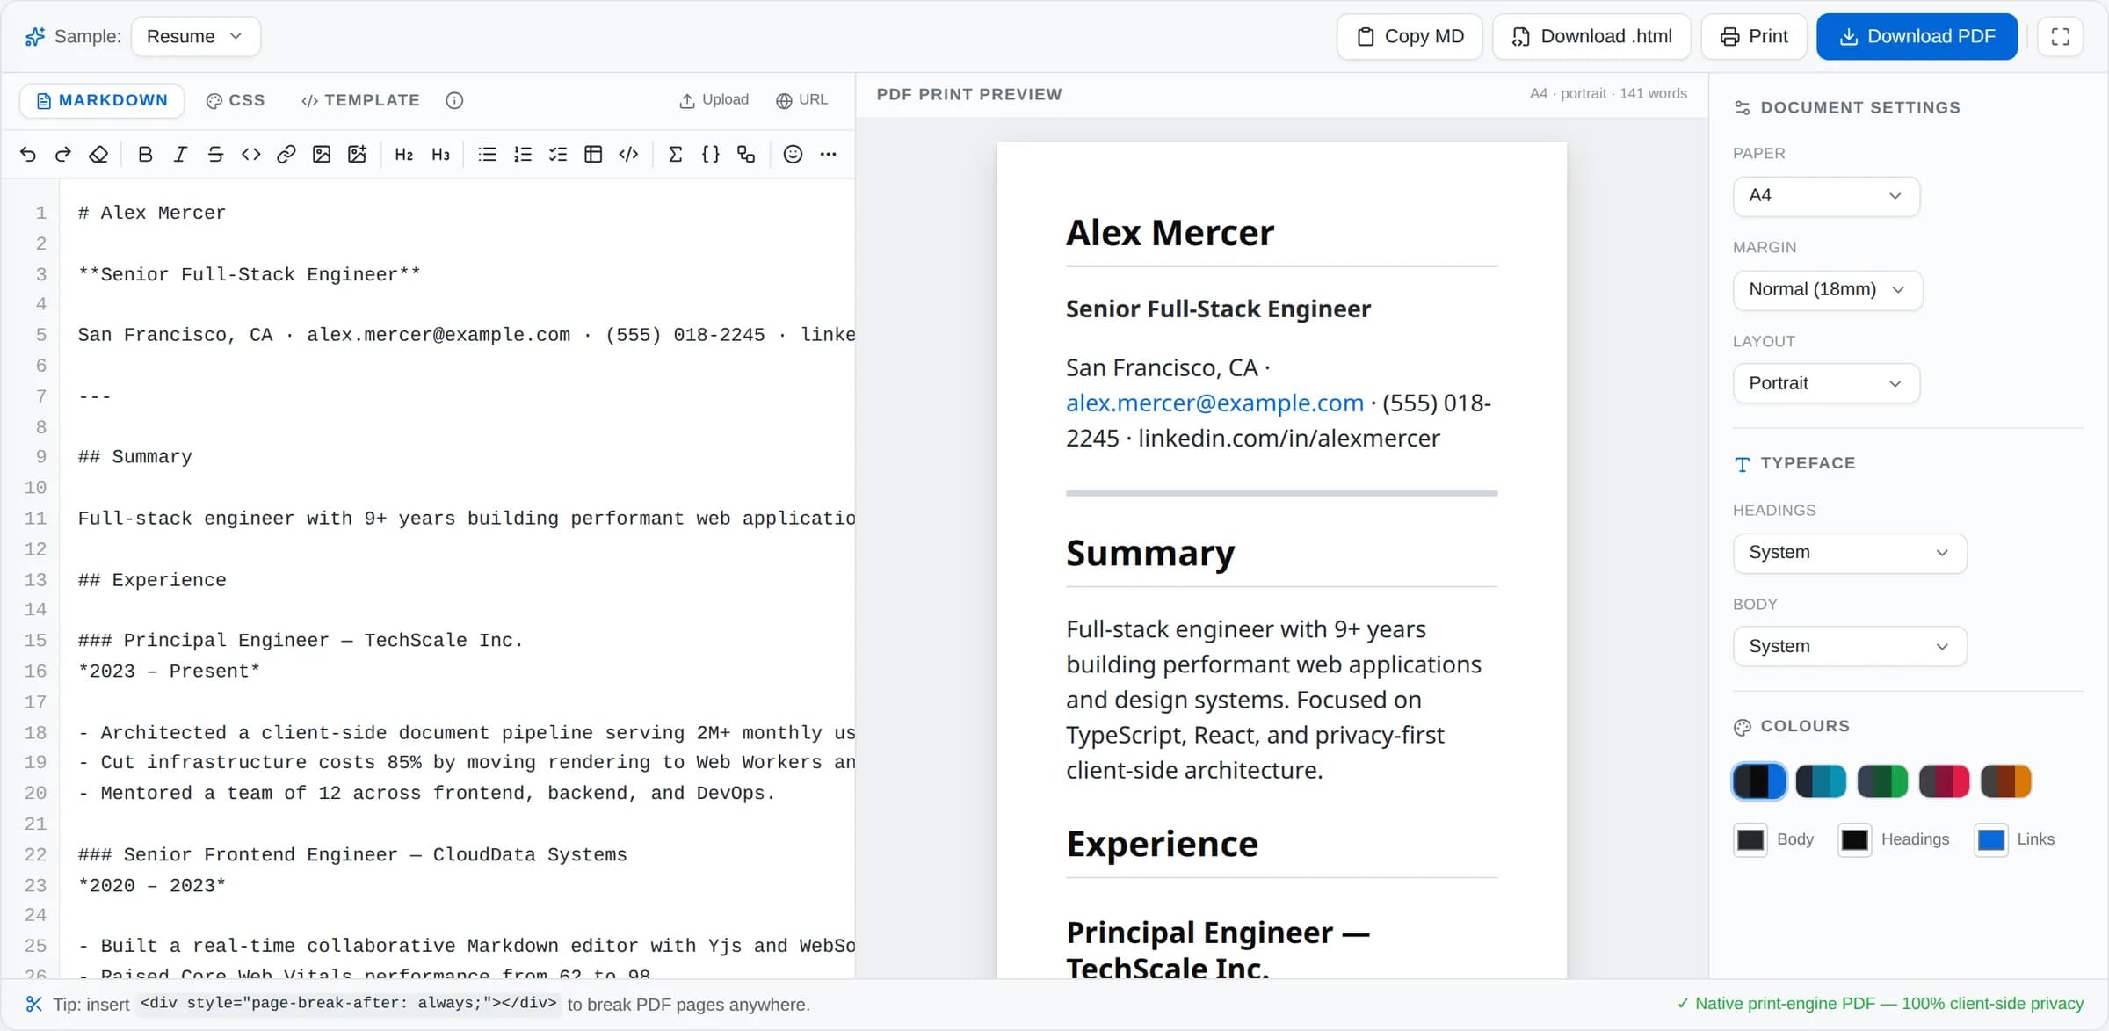Switch to the Template tab
The image size is (2109, 1031).
tap(360, 100)
